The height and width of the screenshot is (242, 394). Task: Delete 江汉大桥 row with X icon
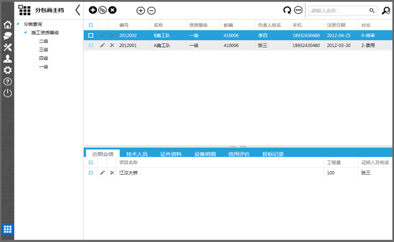coord(112,173)
